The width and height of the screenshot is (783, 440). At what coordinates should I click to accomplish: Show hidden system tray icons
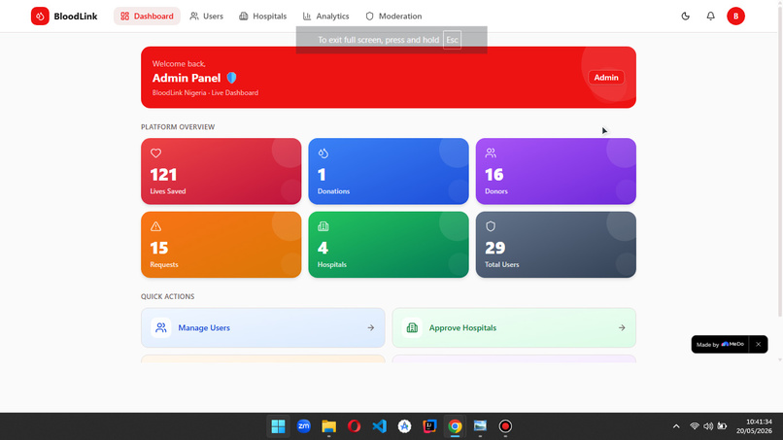(676, 426)
